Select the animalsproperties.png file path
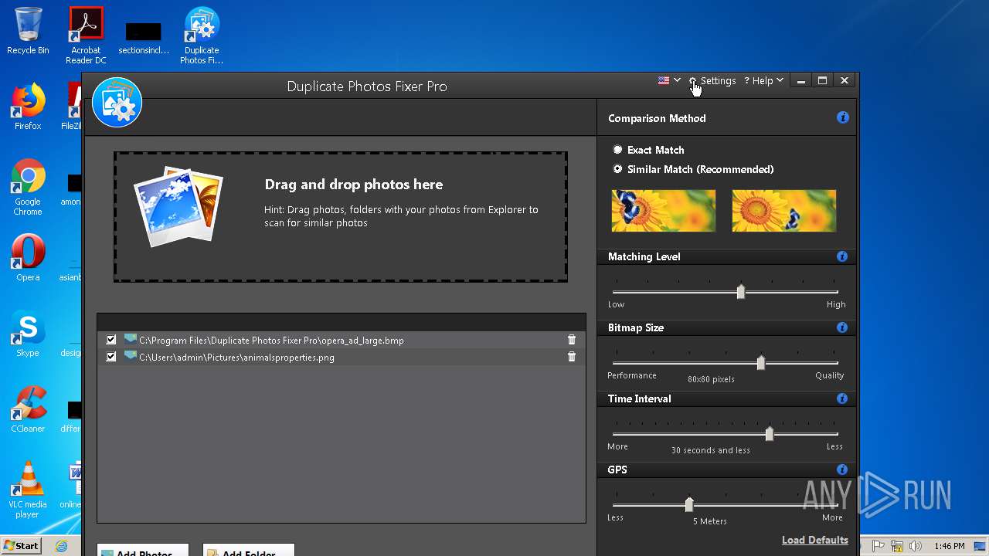 pyautogui.click(x=236, y=358)
